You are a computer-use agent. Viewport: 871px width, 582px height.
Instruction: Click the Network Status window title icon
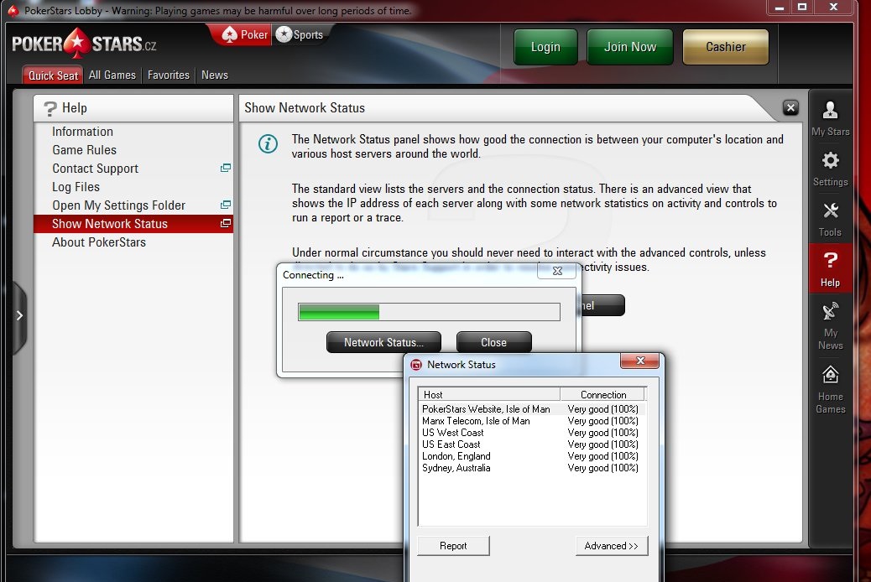416,365
